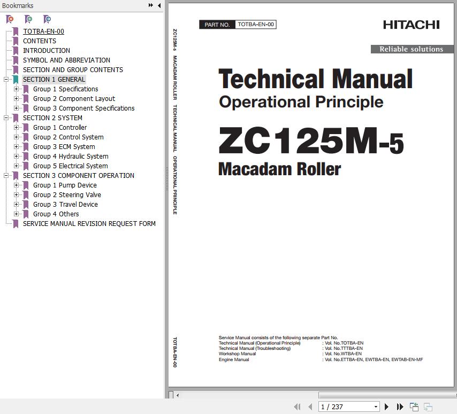Open the page number dropdown arrow
457x414 pixels.
click(376, 407)
